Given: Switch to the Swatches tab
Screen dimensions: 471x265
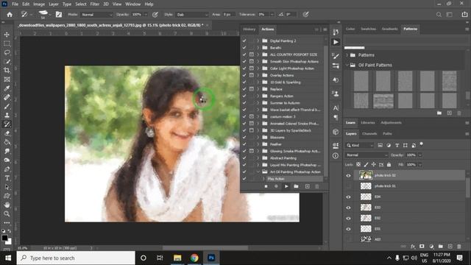Looking at the screenshot, I should click(368, 29).
